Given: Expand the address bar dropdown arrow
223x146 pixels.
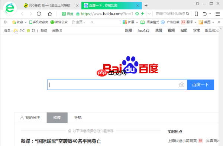Looking at the screenshot, I should 149,14.
